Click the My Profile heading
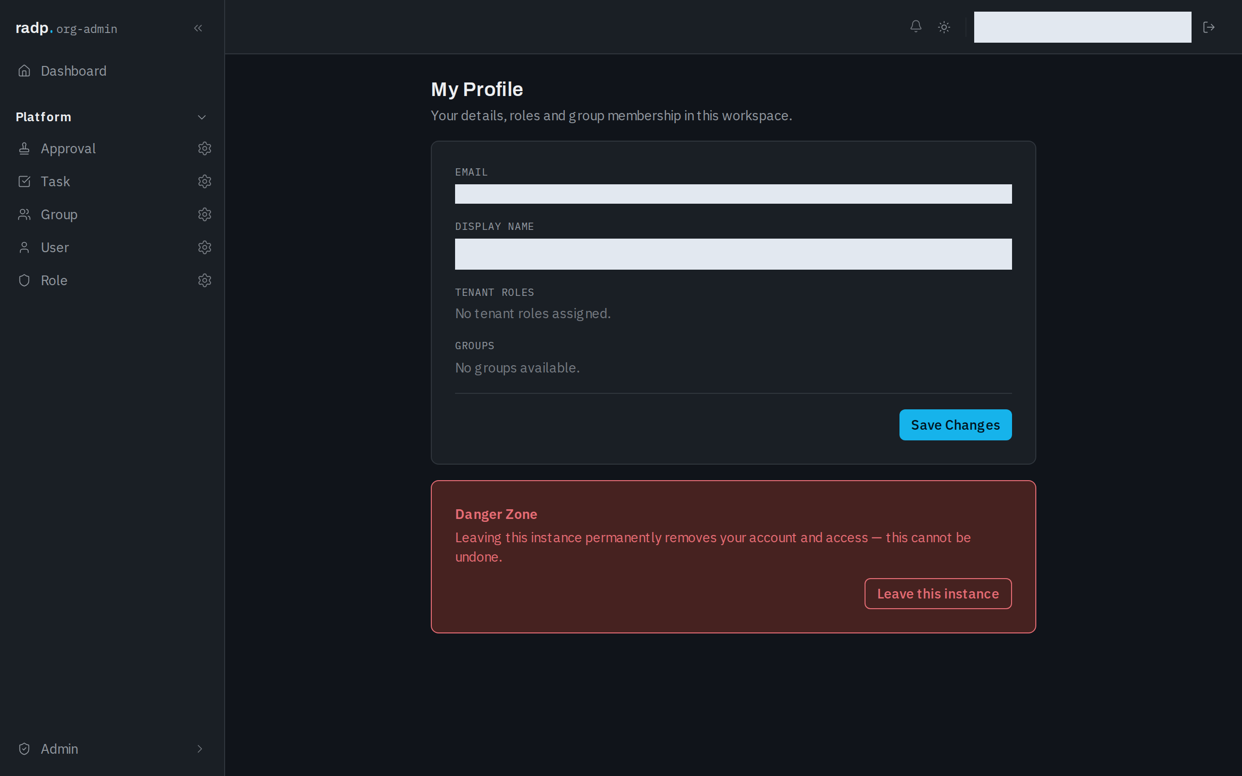The image size is (1242, 776). coord(477,89)
